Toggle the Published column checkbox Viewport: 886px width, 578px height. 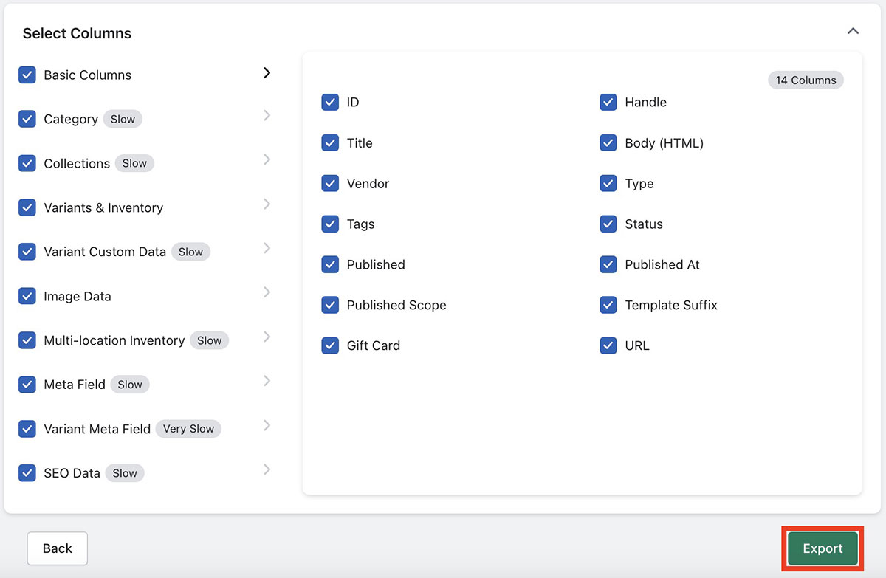[x=330, y=264]
